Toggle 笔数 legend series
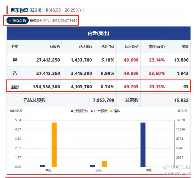 click(x=115, y=111)
